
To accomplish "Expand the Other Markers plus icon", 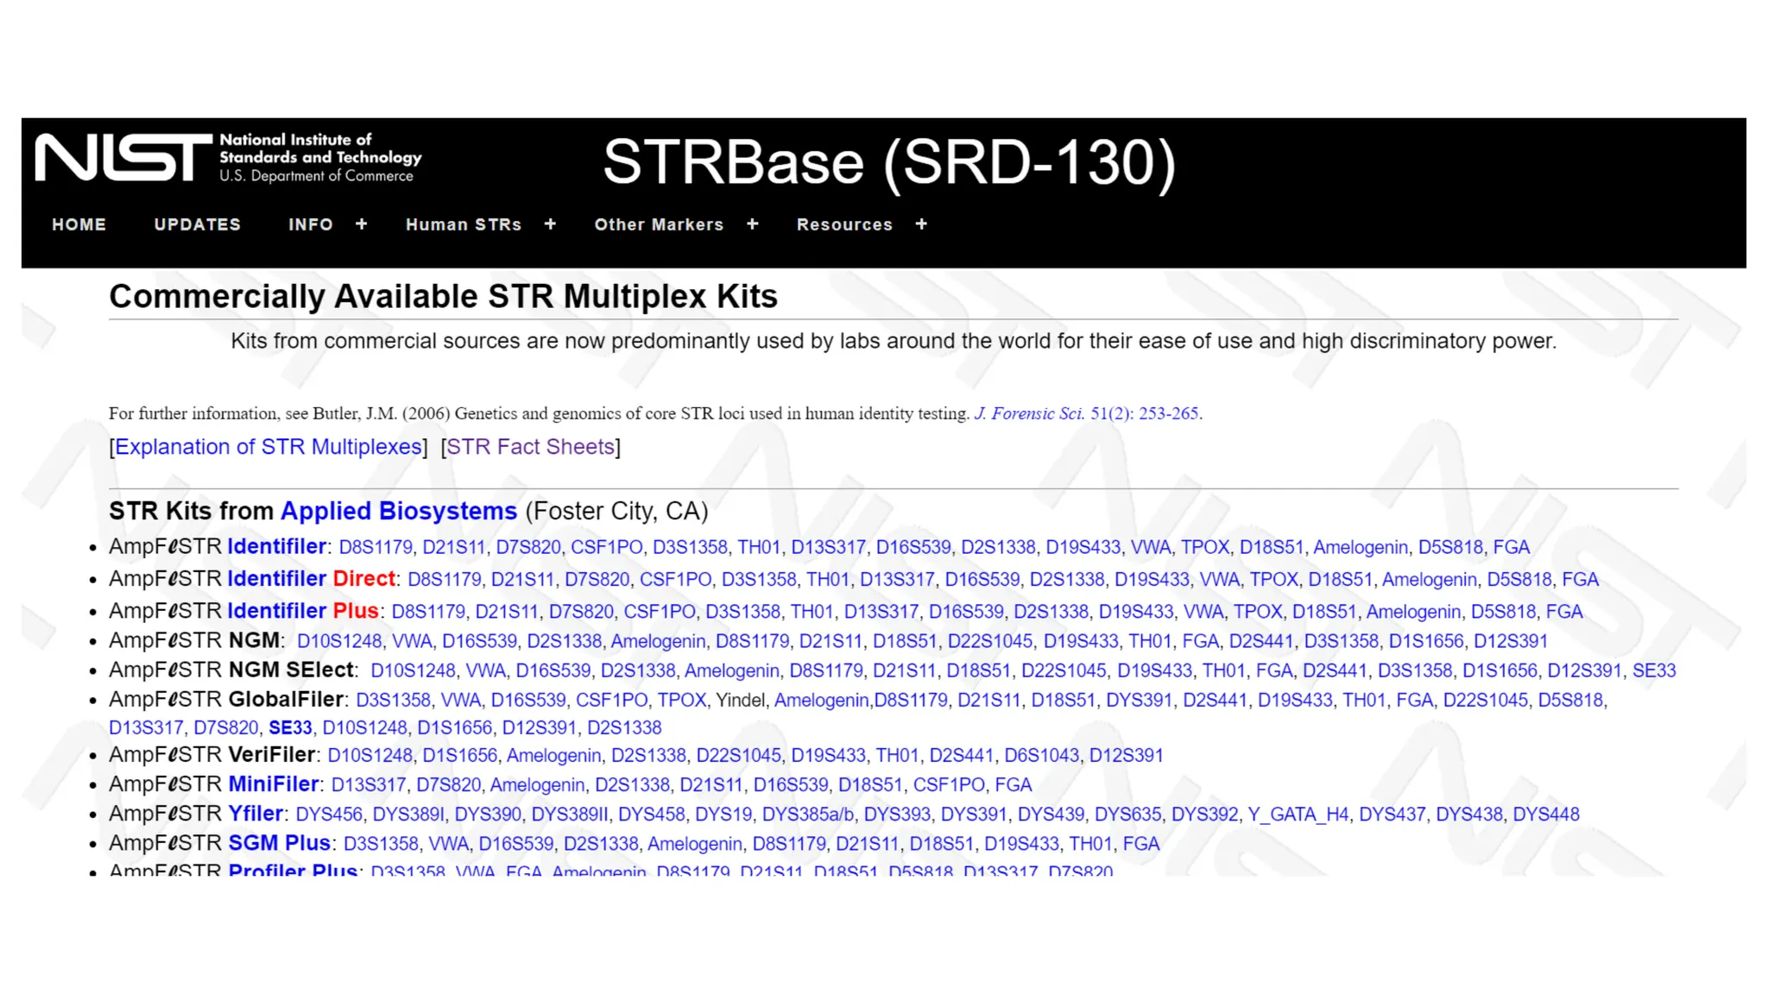I will (x=752, y=224).
